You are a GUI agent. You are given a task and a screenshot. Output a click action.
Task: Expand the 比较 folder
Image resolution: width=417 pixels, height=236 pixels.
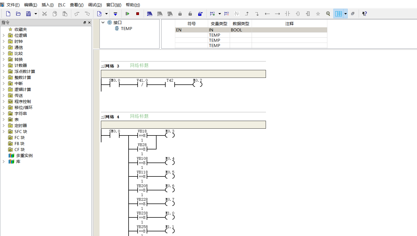pos(4,53)
